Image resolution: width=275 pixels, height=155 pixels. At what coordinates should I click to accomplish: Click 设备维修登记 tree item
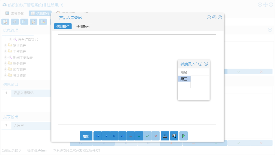[28, 39]
